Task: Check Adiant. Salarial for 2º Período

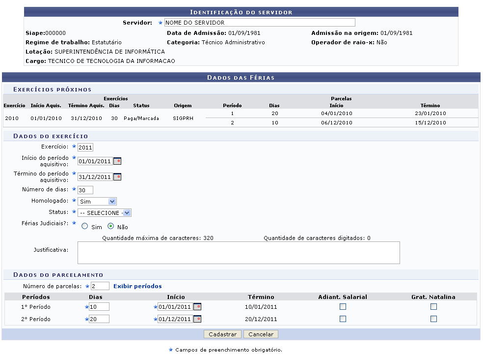Action: (343, 319)
